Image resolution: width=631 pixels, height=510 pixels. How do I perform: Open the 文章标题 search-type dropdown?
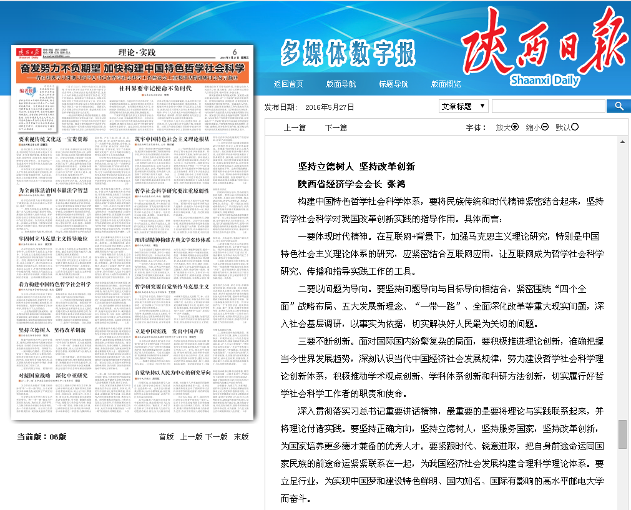coord(463,106)
